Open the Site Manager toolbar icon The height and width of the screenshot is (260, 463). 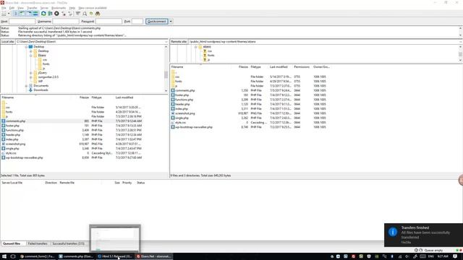coord(4,14)
